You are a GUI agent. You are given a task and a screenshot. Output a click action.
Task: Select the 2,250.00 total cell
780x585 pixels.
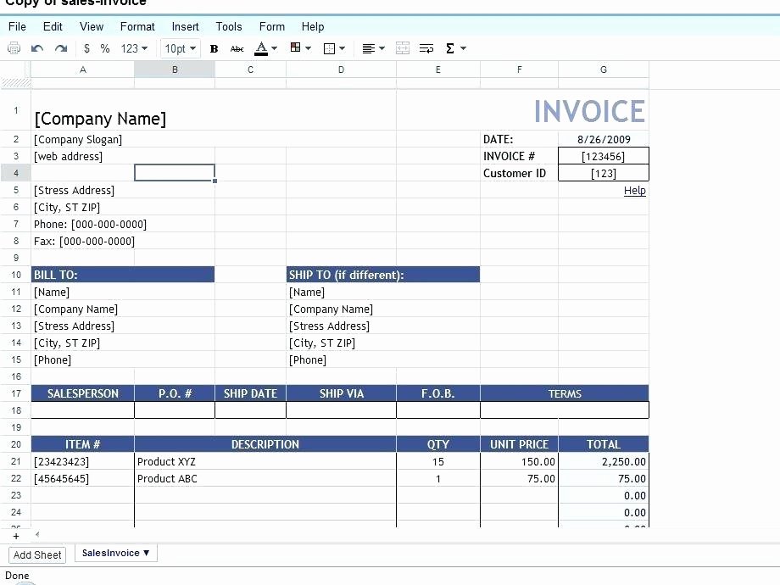pos(604,461)
